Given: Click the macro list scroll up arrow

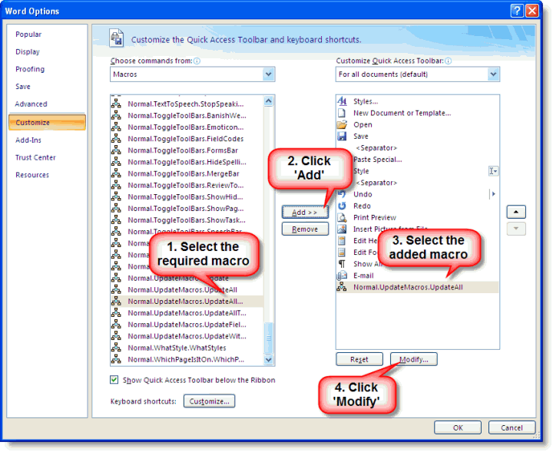Looking at the screenshot, I should click(x=268, y=101).
